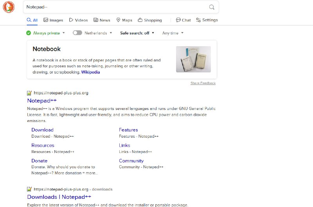Switch to the Images tab
The width and height of the screenshot is (313, 207).
[x=53, y=20]
